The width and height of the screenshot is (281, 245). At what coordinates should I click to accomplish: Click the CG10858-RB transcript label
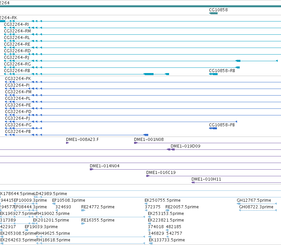[x=222, y=71]
